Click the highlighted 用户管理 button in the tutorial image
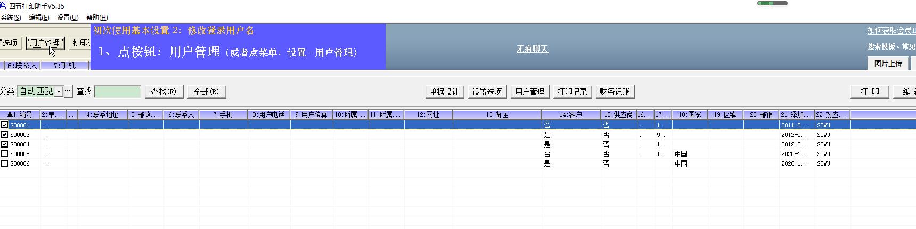 pos(45,43)
